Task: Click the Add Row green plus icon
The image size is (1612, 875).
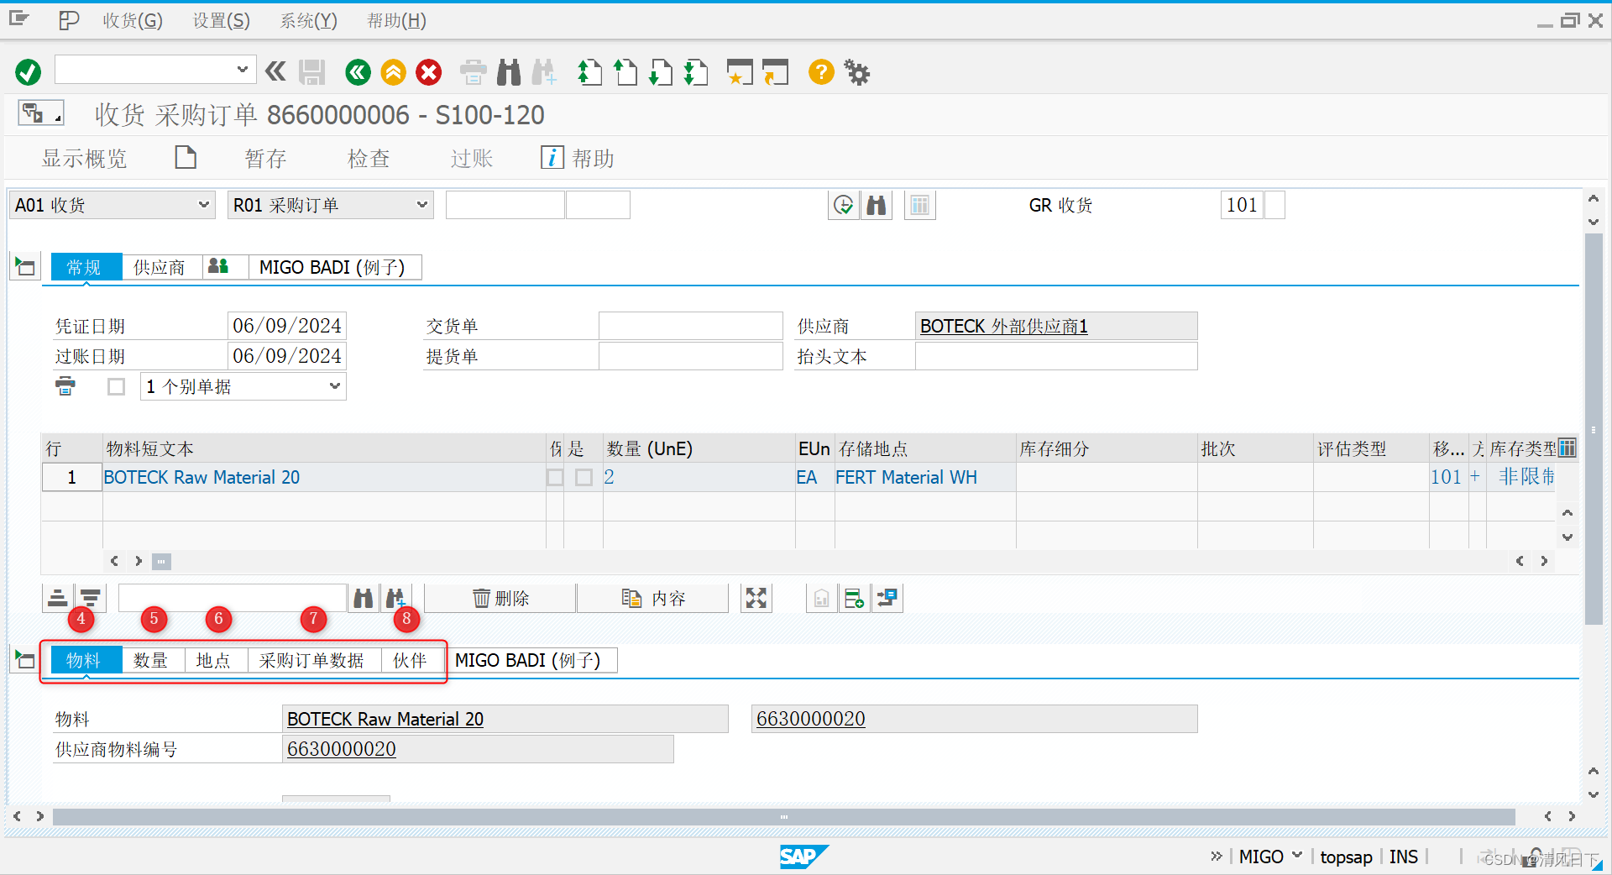Action: [854, 598]
